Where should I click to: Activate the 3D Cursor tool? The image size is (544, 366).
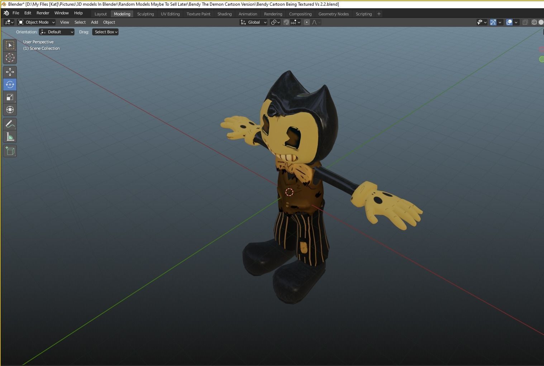(10, 58)
